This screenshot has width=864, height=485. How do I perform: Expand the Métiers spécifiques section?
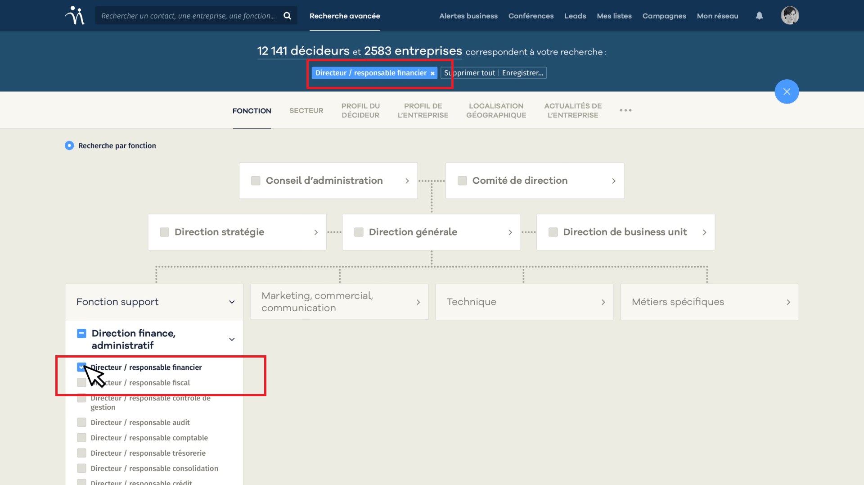(x=788, y=302)
